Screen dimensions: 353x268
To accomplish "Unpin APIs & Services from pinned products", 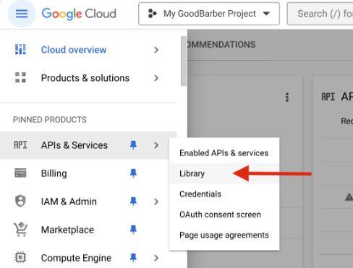I will [133, 145].
